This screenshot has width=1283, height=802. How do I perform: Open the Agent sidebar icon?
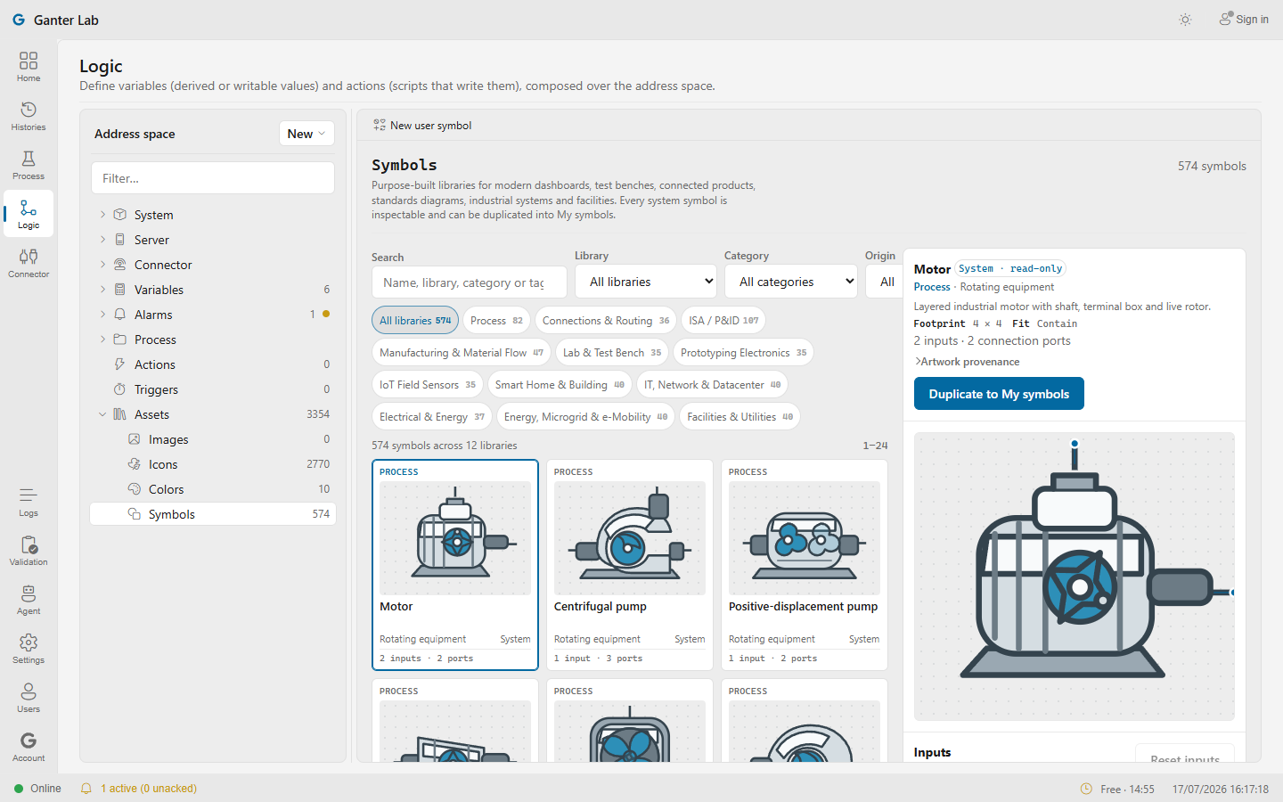pos(29,600)
